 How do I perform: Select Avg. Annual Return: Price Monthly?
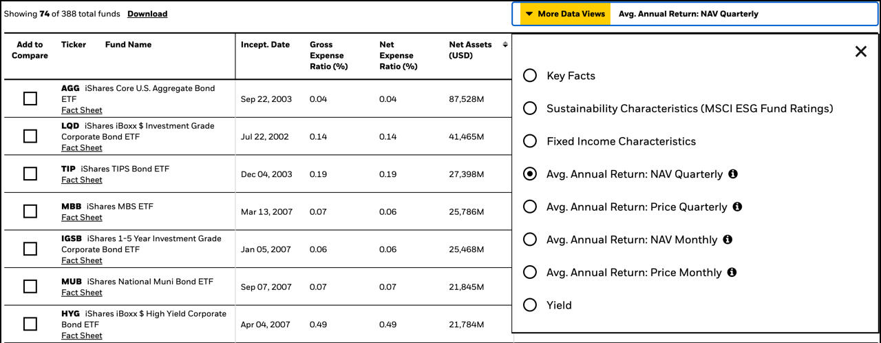pos(530,272)
